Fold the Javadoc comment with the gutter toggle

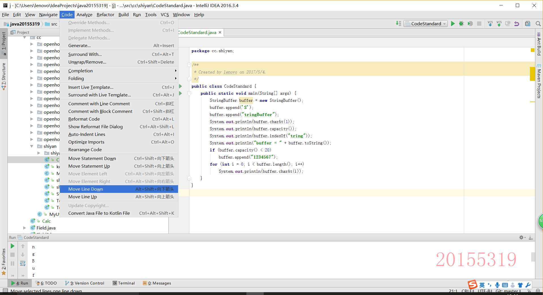click(x=189, y=65)
